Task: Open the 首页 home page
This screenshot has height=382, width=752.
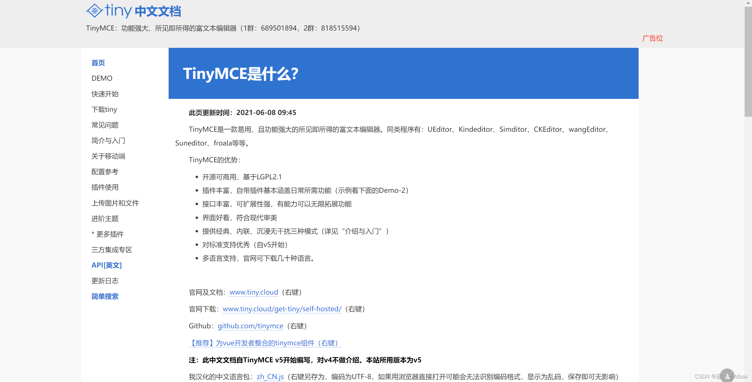Action: click(x=98, y=62)
